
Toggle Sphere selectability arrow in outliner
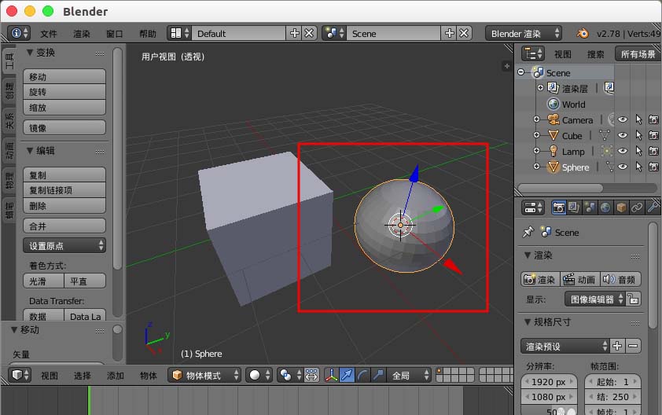pyautogui.click(x=638, y=167)
